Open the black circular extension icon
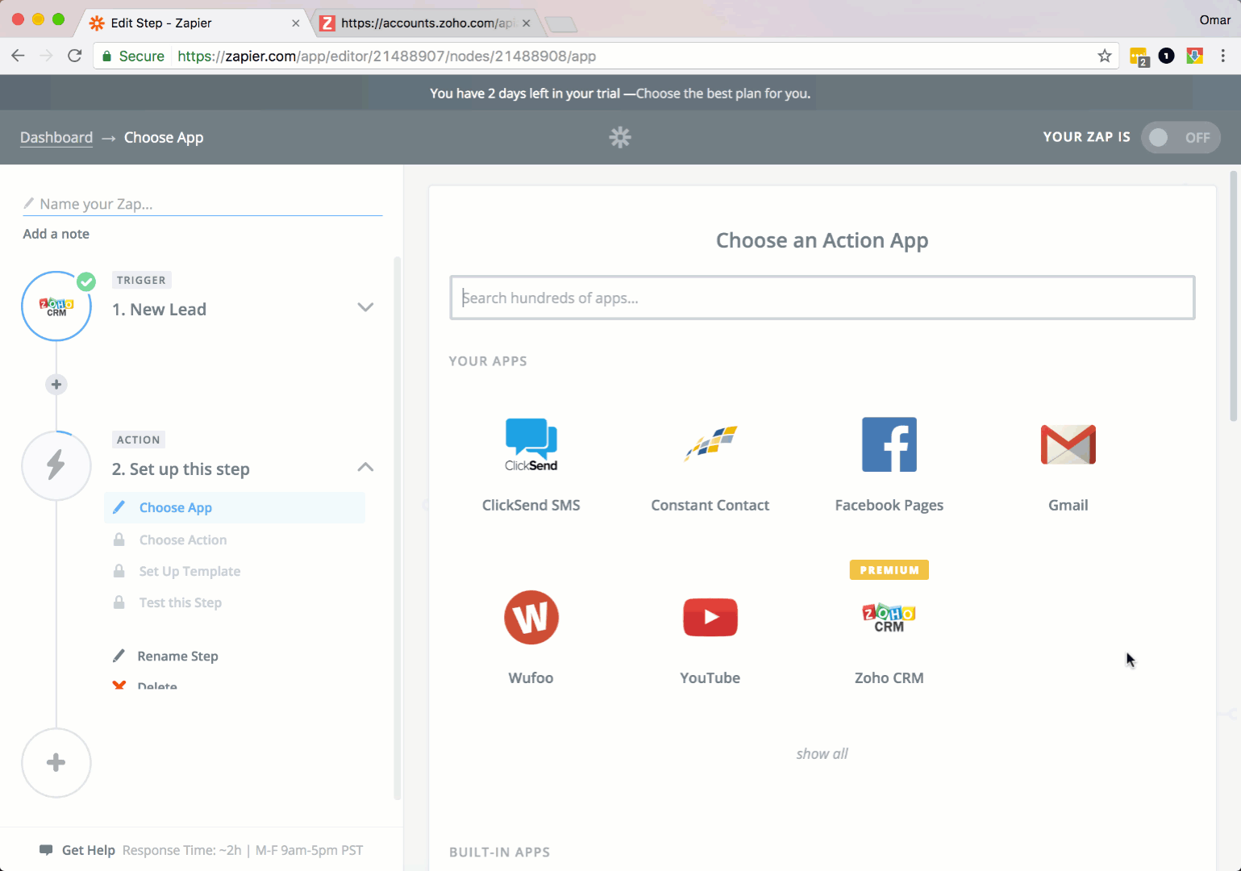The image size is (1241, 871). pyautogui.click(x=1166, y=56)
